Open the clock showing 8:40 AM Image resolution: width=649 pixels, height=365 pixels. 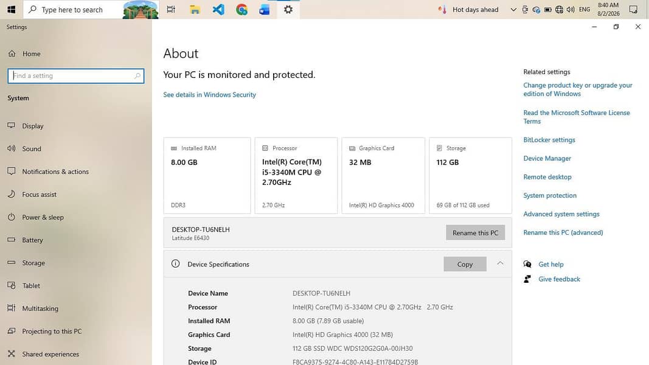[x=608, y=9]
